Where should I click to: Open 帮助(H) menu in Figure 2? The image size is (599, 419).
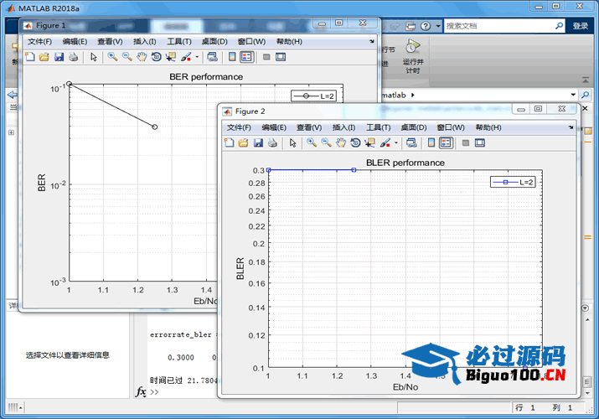pyautogui.click(x=488, y=127)
